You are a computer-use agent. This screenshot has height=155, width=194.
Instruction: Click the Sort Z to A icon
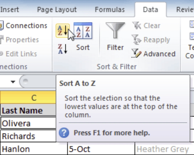coord(62,49)
